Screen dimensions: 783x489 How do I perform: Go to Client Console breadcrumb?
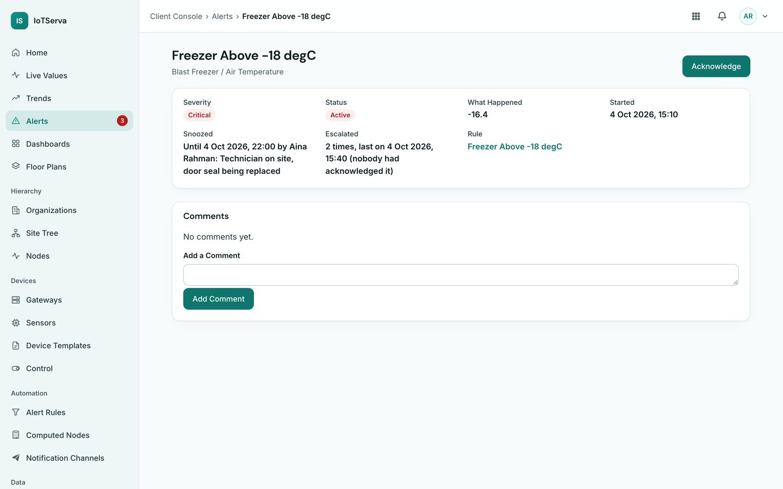(176, 16)
